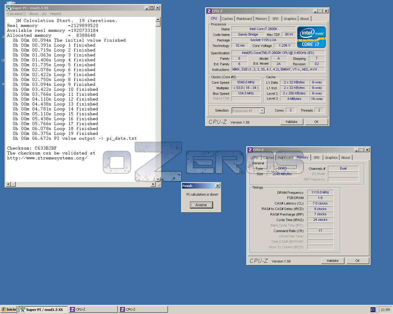
Task: Switch to the Mainboard tab in the top CPU-Z window
Action: pyautogui.click(x=244, y=19)
